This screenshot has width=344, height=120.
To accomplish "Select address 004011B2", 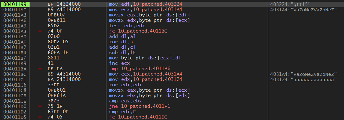I will click(15, 47).
